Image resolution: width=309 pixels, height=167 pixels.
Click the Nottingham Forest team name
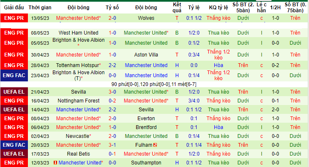(x=79, y=101)
